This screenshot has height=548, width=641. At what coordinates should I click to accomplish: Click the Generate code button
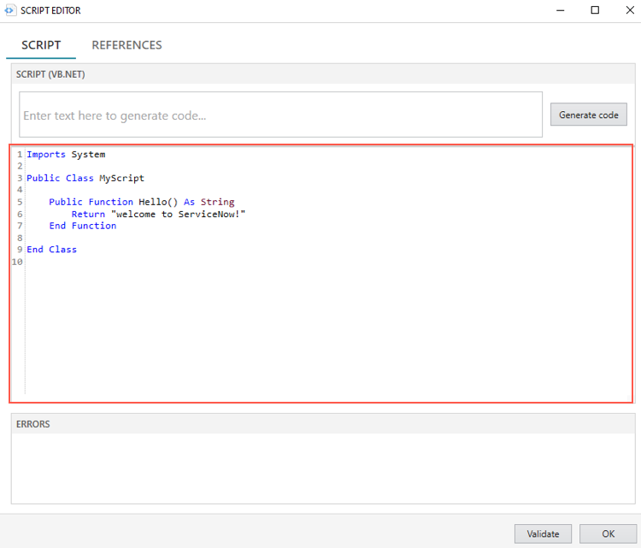588,115
